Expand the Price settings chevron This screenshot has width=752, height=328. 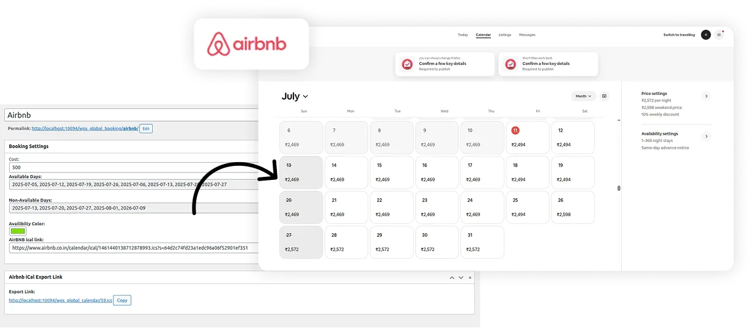pos(706,96)
